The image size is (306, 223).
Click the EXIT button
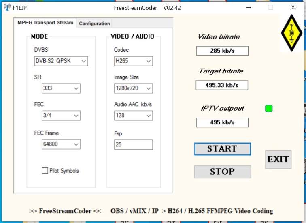[278, 159]
